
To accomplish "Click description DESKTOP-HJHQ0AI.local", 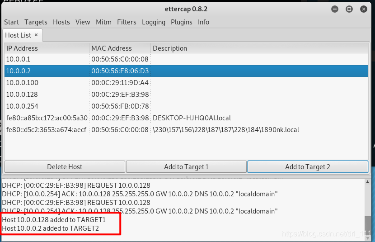I will (x=192, y=118).
